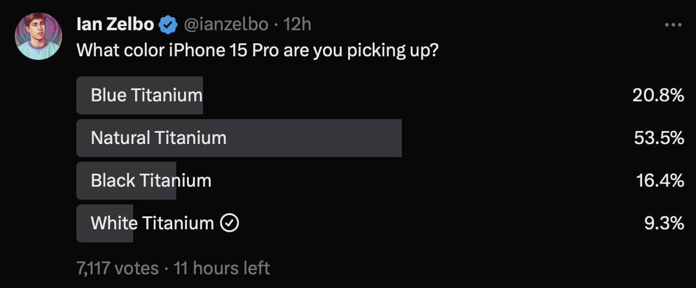Click the 16.4% poll result
This screenshot has width=696, height=288.
pos(660,181)
